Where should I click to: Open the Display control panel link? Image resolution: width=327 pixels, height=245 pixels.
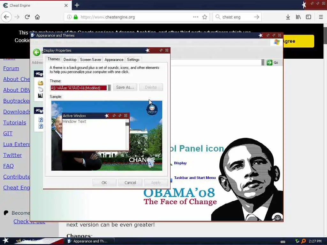click(x=180, y=163)
